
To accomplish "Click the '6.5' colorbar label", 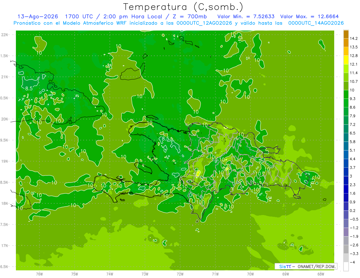I will click(x=352, y=133).
